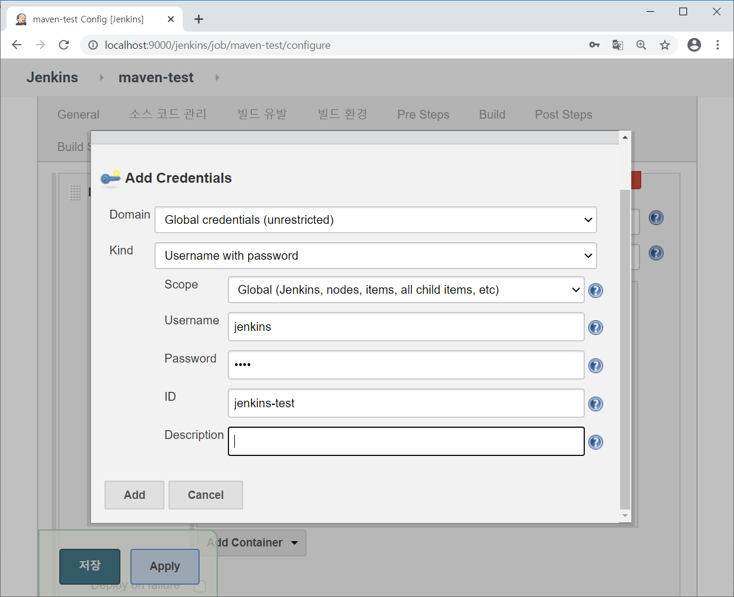View site information icon in address bar
This screenshot has height=597, width=734.
coord(93,45)
